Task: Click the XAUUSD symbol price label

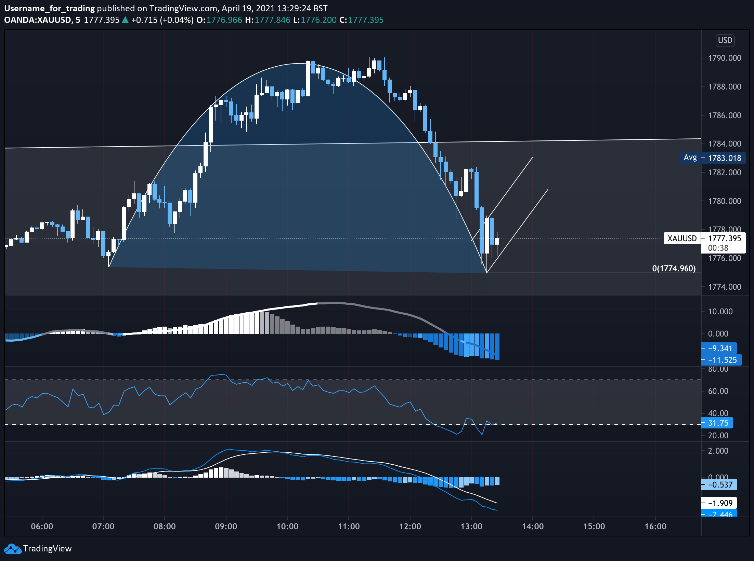Action: pos(682,238)
